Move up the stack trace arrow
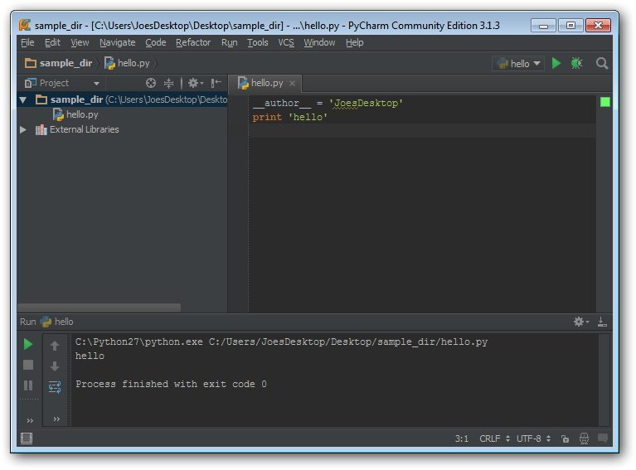636x470 pixels. tap(55, 346)
